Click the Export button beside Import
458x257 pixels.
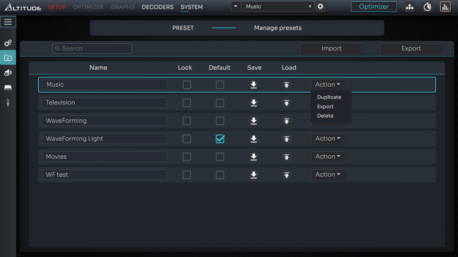(x=411, y=48)
